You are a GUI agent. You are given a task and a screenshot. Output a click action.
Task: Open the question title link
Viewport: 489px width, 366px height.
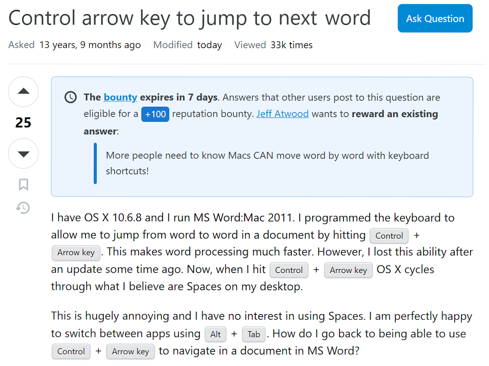tap(189, 18)
